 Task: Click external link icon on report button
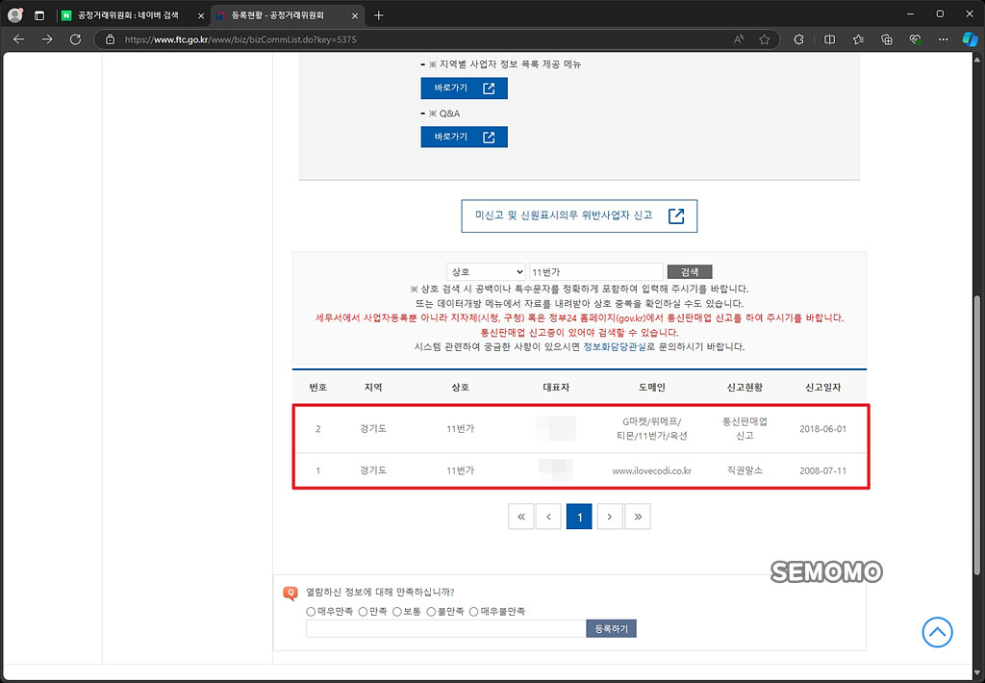pyautogui.click(x=676, y=215)
